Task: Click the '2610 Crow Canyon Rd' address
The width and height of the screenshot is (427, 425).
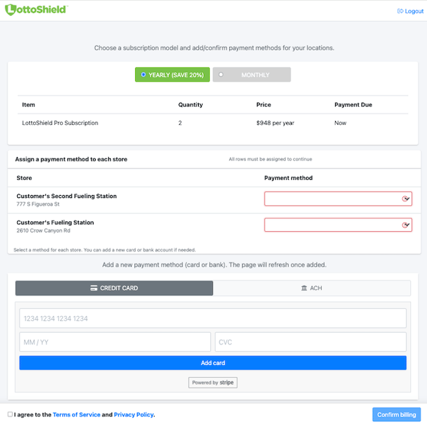Action: 43,231
